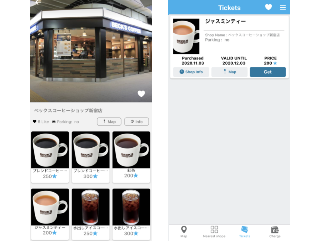Tap the Shop Name line on ticket
The image size is (321, 241).
(242, 35)
